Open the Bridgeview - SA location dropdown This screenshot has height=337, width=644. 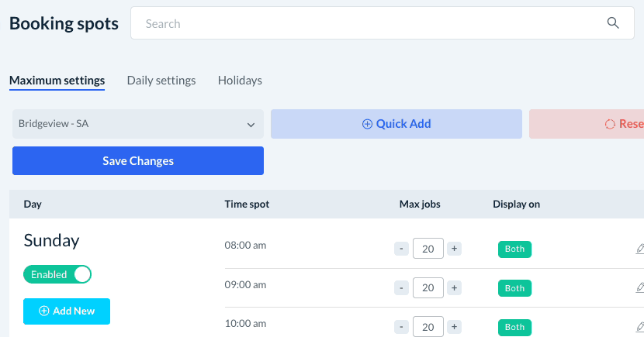coord(138,124)
